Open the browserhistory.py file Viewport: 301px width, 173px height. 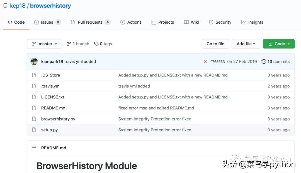pyautogui.click(x=58, y=119)
